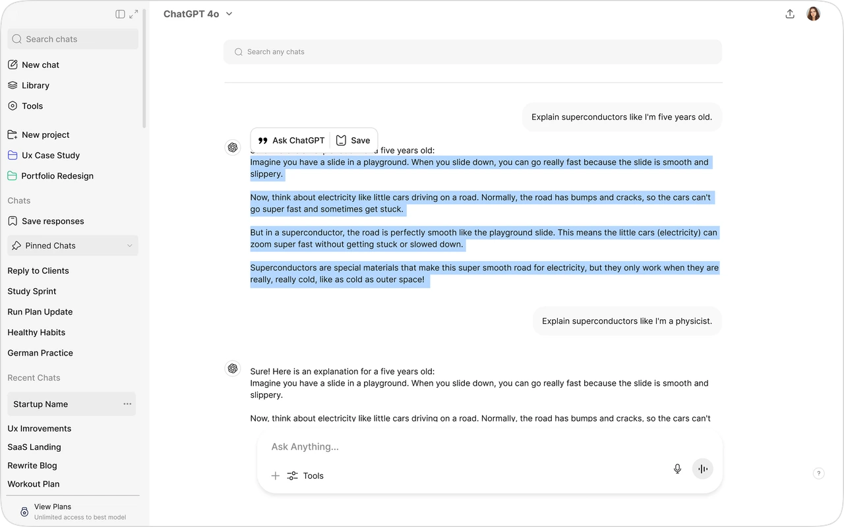Expand the Ux Case Study project folder

[x=51, y=155]
